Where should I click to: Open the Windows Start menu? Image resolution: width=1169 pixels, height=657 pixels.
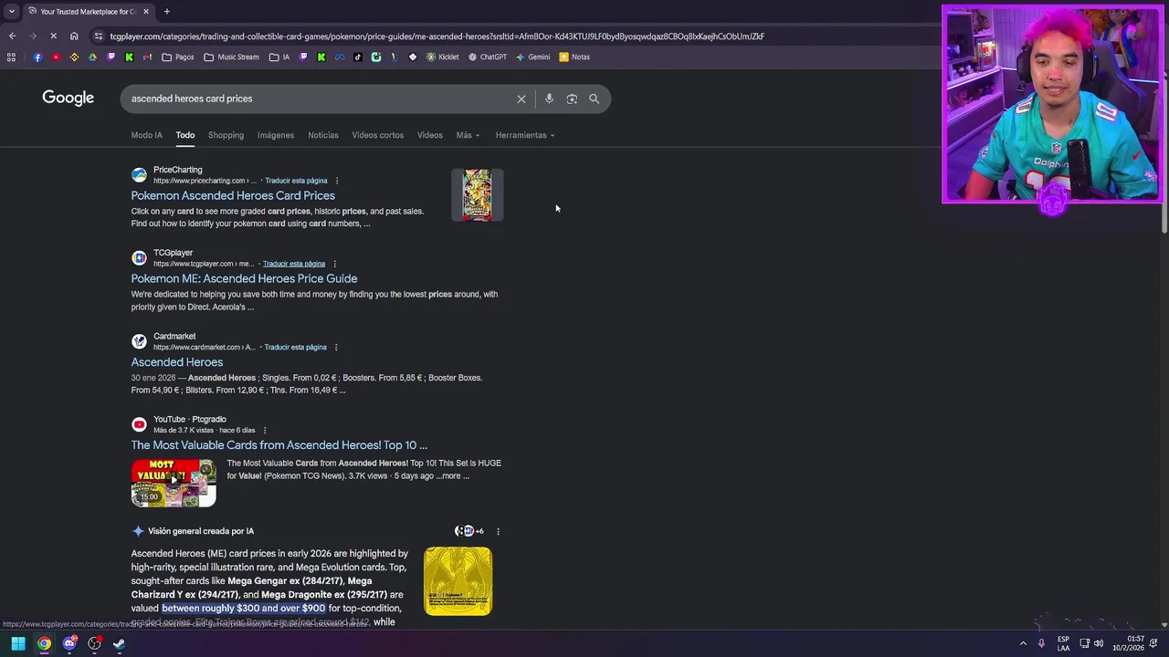point(17,643)
